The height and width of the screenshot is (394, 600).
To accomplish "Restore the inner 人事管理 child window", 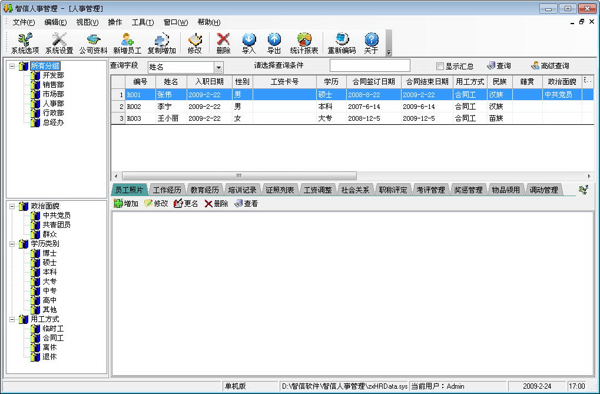I will click(x=582, y=22).
